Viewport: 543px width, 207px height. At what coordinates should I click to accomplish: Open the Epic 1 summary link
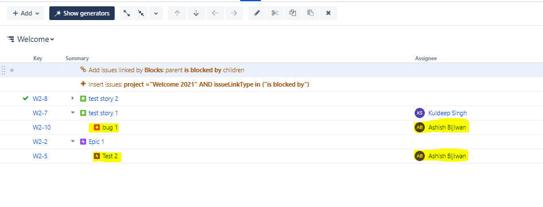(96, 142)
